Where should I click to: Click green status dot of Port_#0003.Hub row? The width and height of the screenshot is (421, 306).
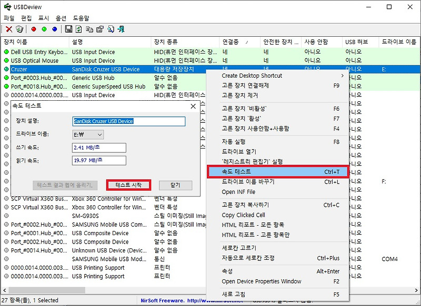[x=6, y=78]
